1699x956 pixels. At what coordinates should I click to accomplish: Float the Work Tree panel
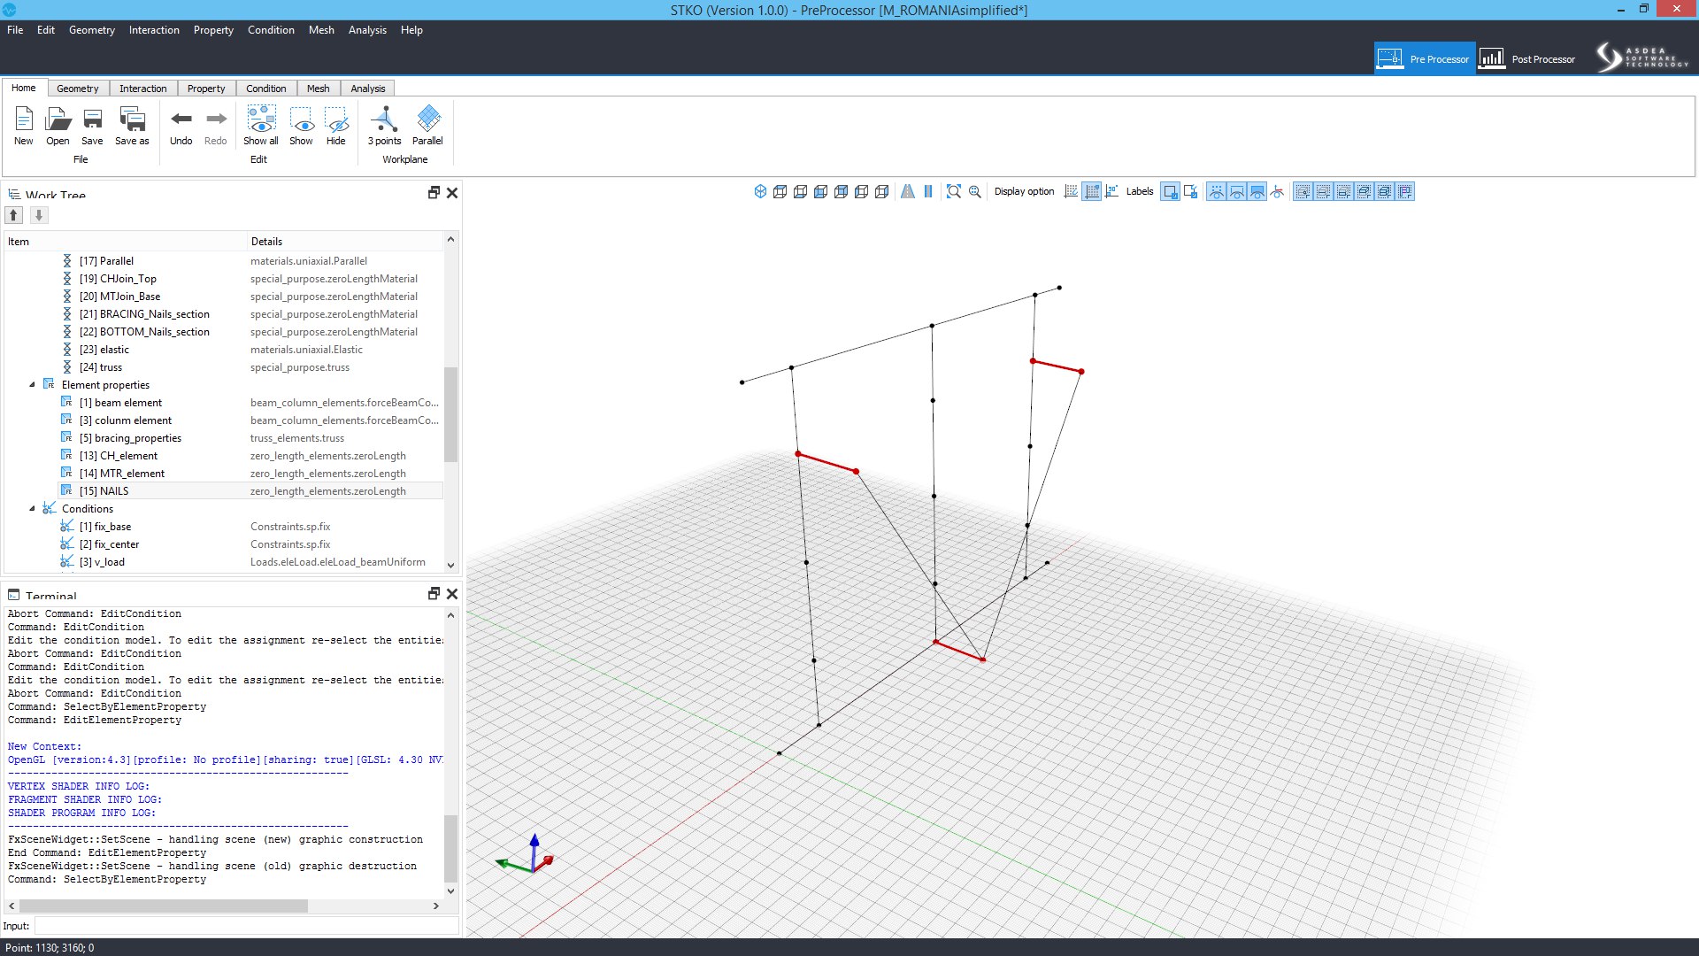click(x=434, y=193)
